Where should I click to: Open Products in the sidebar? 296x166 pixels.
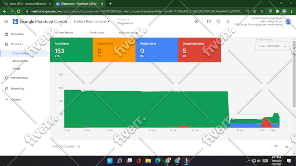click(17, 44)
